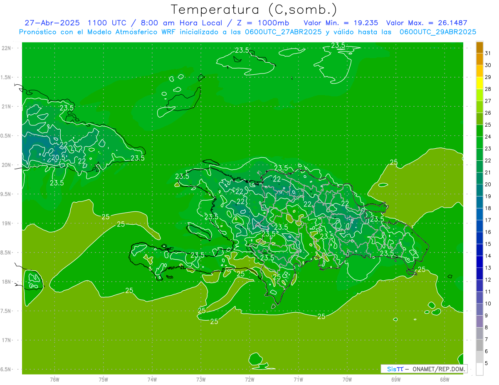Click the color bar label "10"
499x385 pixels.
pos(488,304)
